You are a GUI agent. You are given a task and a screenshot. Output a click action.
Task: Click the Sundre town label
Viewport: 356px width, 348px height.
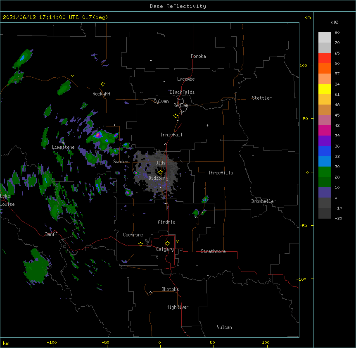121,162
